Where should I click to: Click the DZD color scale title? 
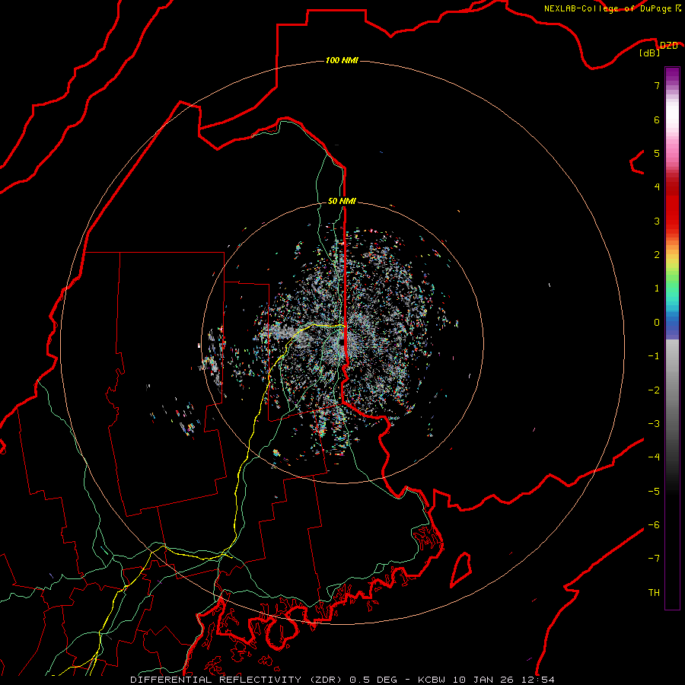[x=668, y=46]
